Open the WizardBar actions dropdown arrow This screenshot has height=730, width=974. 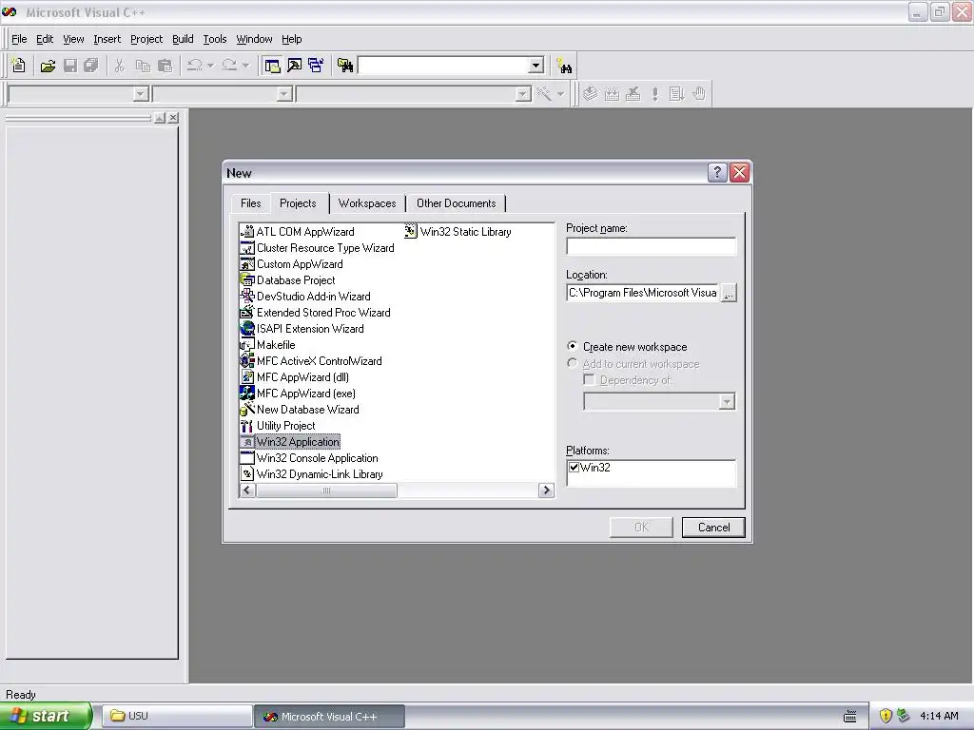560,94
